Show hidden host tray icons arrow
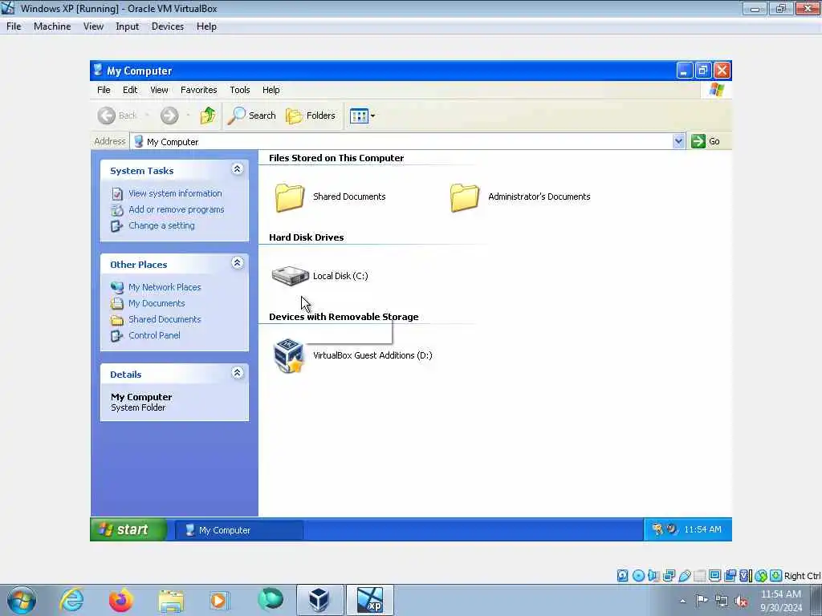 pos(682,601)
